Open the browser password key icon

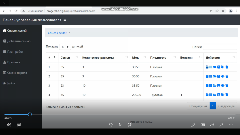[211, 11]
